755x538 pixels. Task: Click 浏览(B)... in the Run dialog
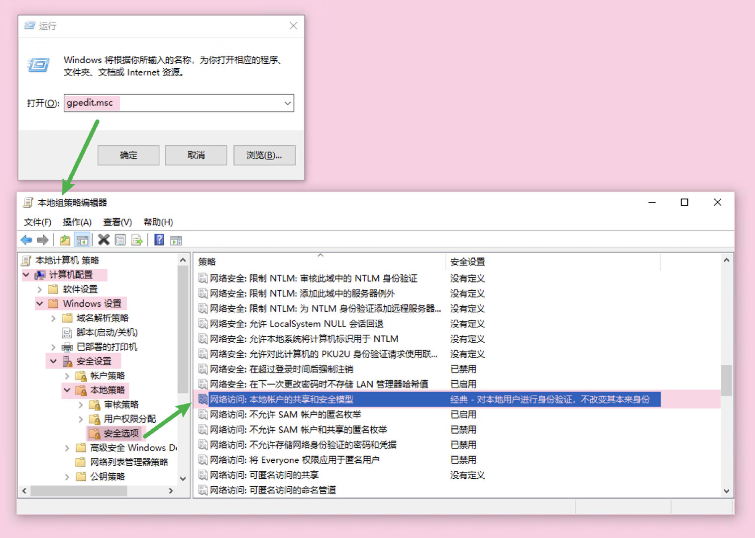[x=264, y=155]
